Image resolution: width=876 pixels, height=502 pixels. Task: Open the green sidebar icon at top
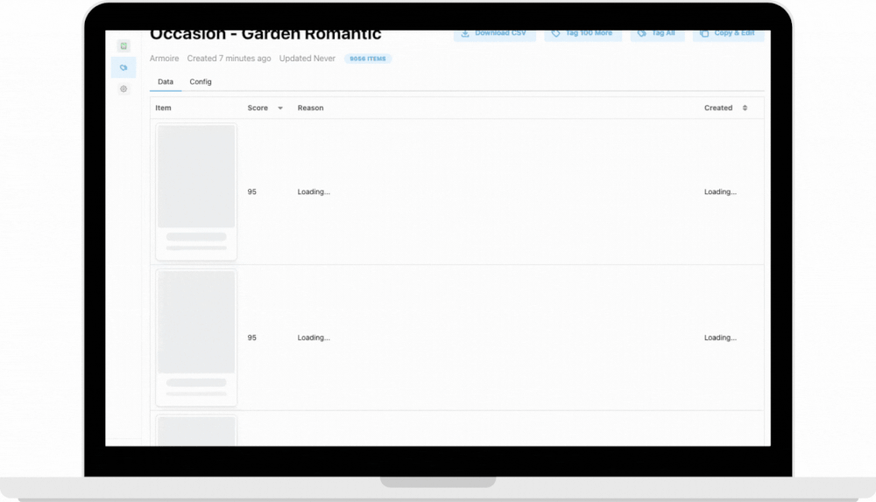(124, 45)
